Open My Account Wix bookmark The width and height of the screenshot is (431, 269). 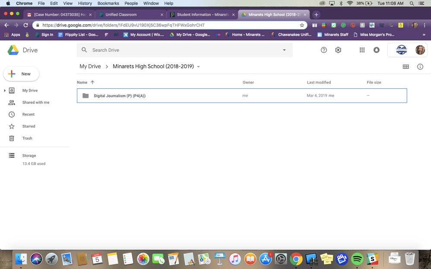point(143,34)
